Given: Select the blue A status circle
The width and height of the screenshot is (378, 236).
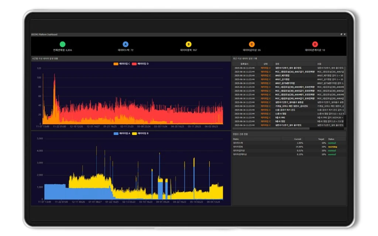Looking at the screenshot, I should [126, 44].
